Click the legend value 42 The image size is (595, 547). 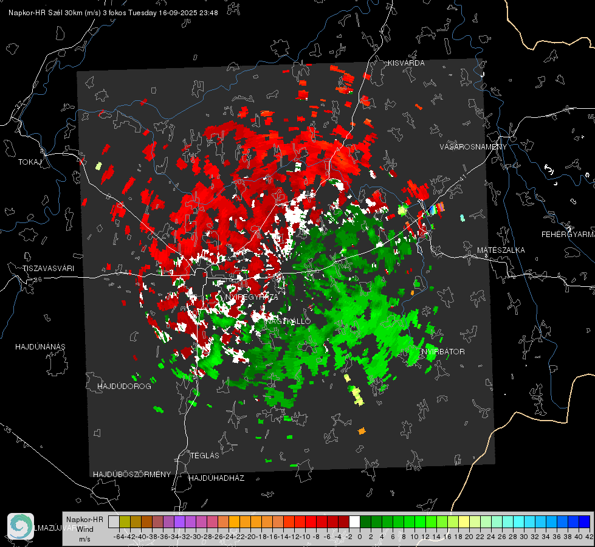590,537
